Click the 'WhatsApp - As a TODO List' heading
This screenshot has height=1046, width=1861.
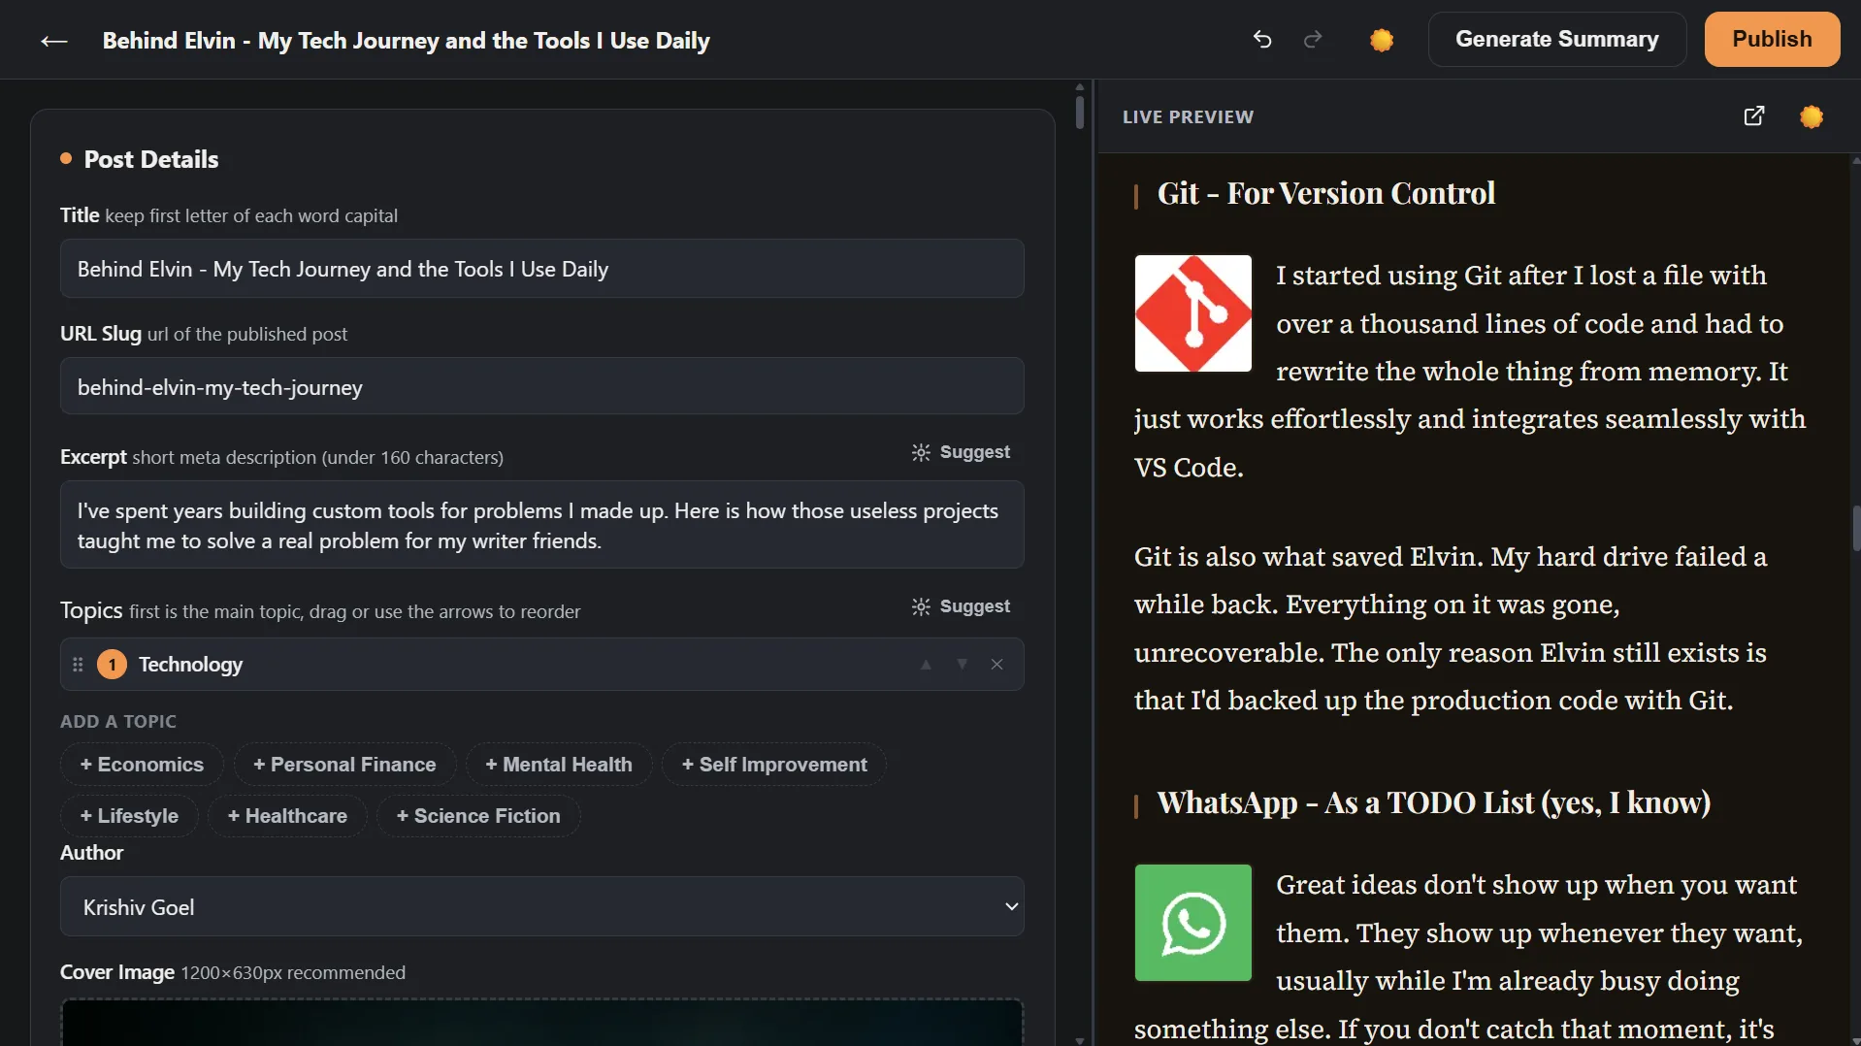coord(1433,803)
